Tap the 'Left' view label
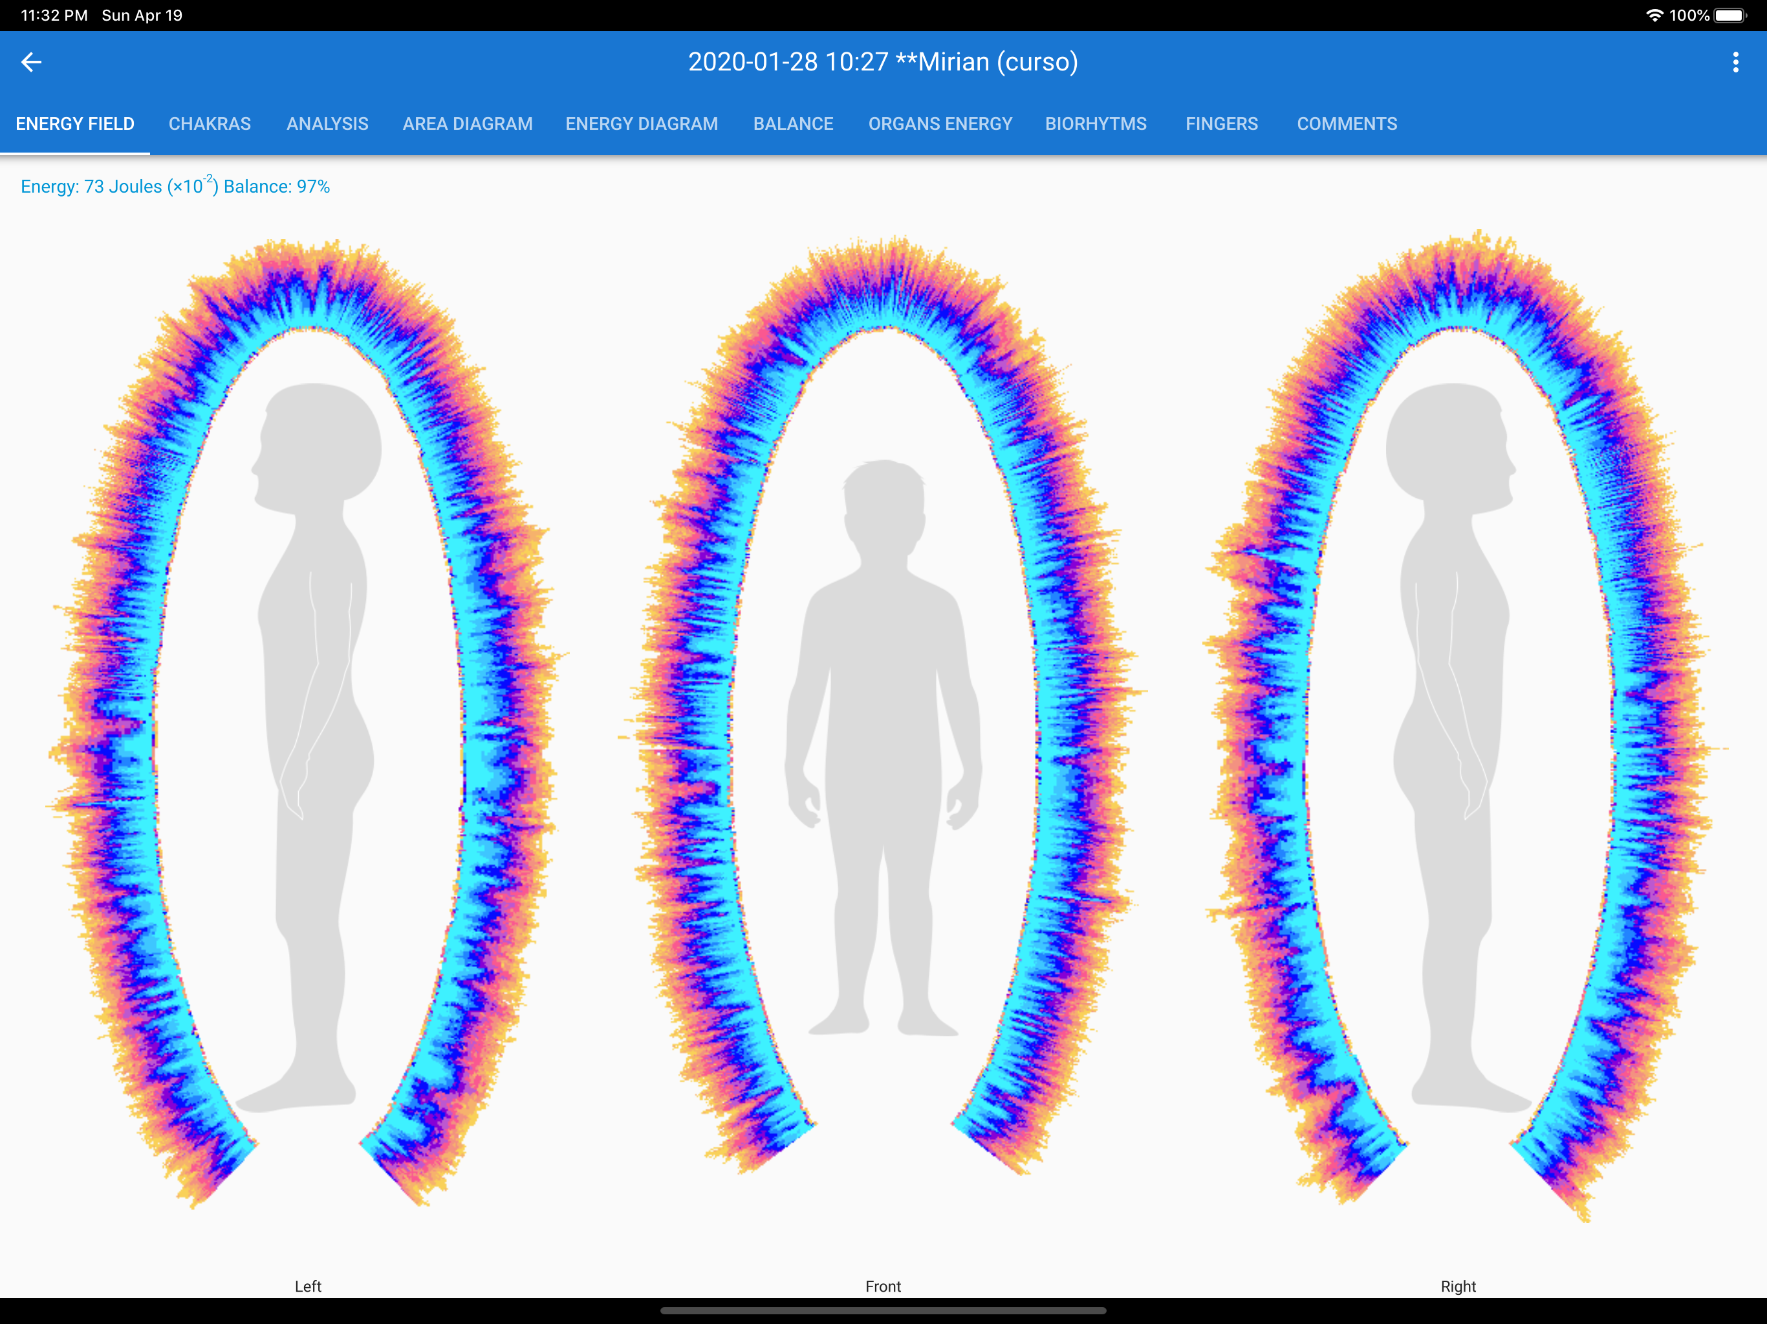Image resolution: width=1767 pixels, height=1324 pixels. [x=308, y=1286]
